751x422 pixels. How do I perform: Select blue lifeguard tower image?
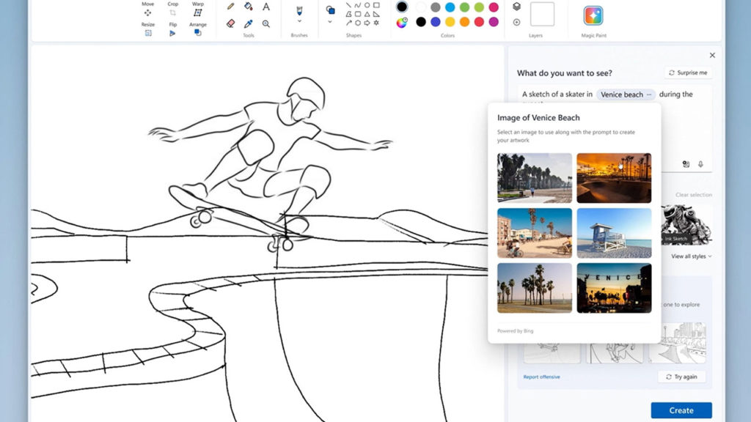click(614, 233)
